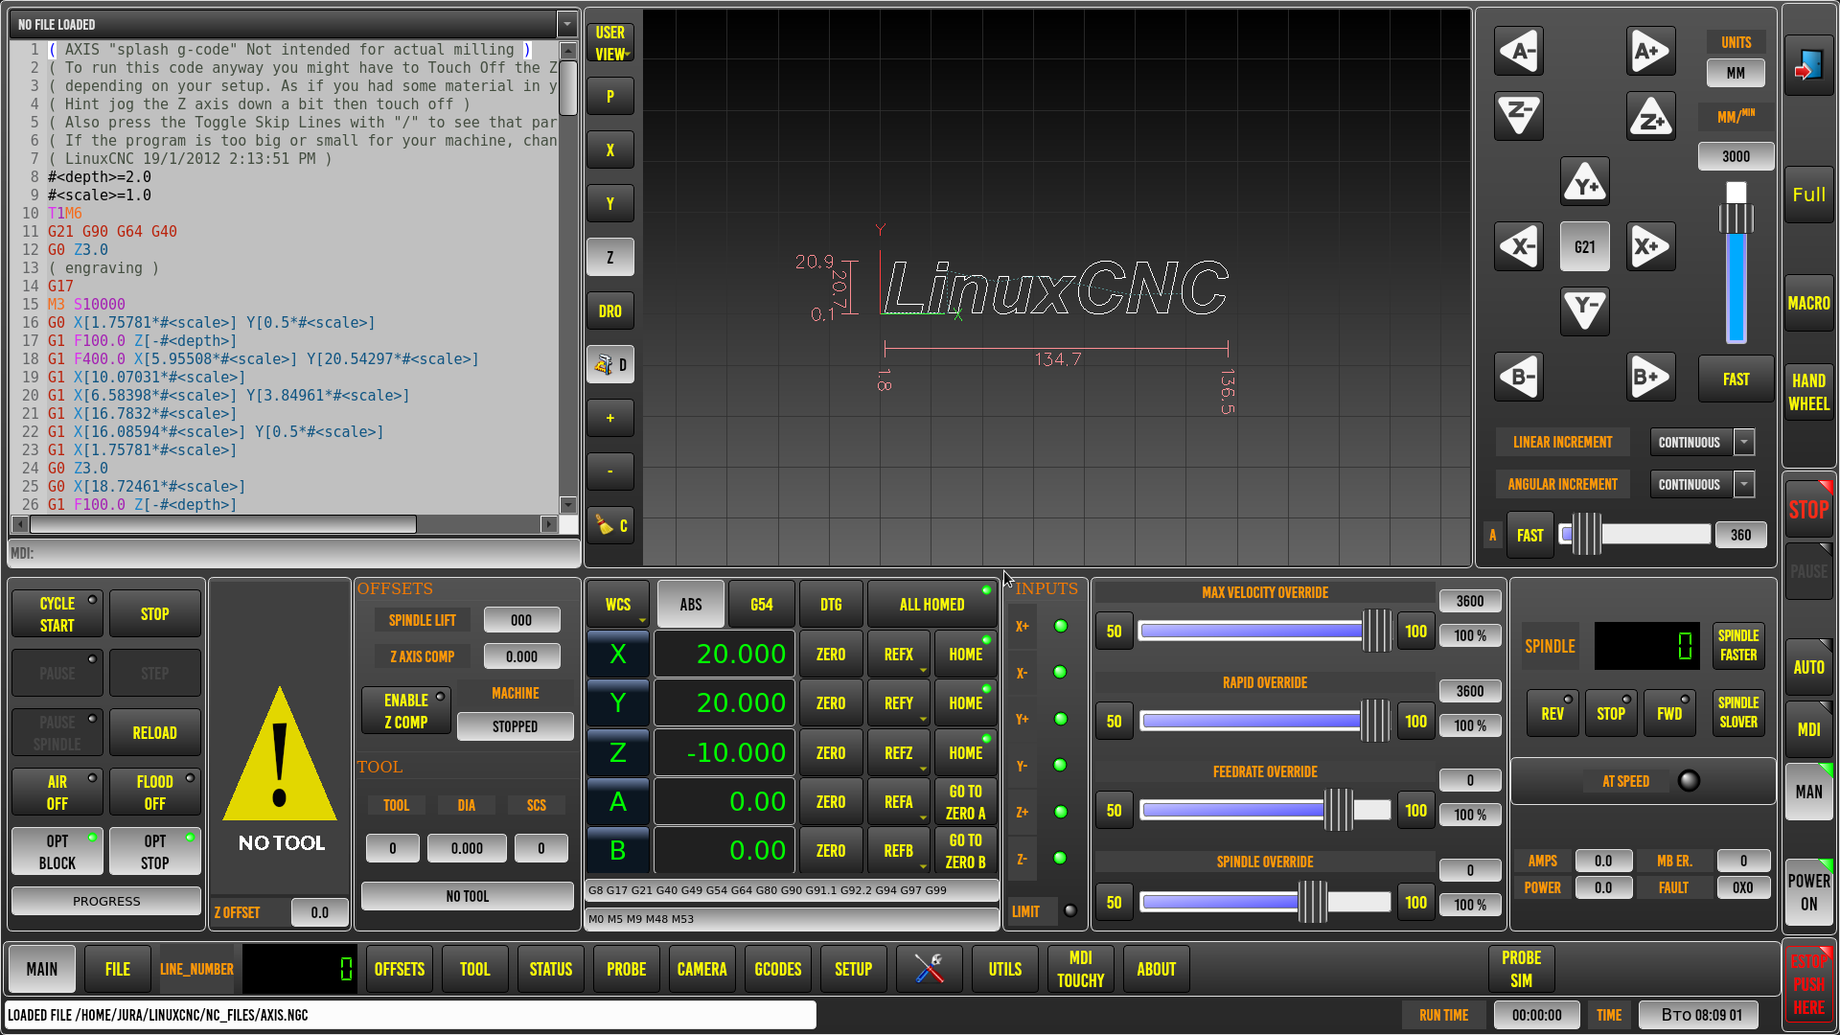Home the Z axis
The height and width of the screenshot is (1035, 1840).
point(966,753)
